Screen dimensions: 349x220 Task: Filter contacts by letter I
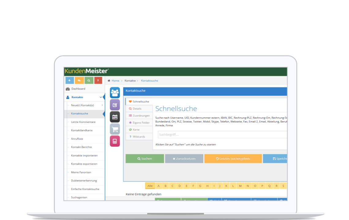click(x=214, y=186)
